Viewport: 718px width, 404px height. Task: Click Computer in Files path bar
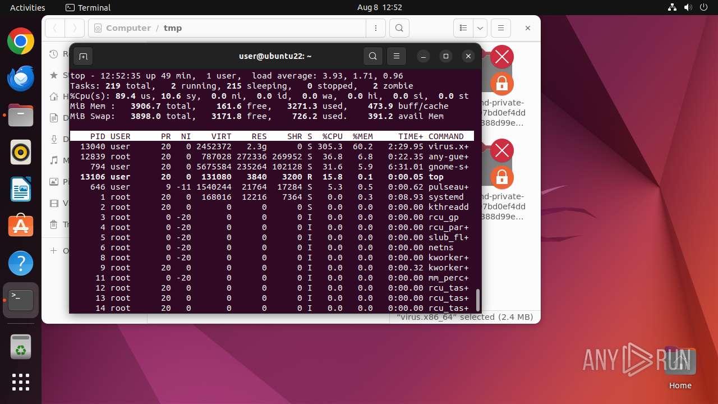point(128,28)
